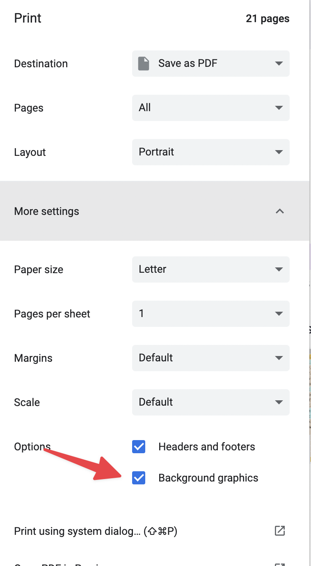The image size is (311, 566).
Task: Open the Save as PDF destination dropdown
Action: [210, 64]
